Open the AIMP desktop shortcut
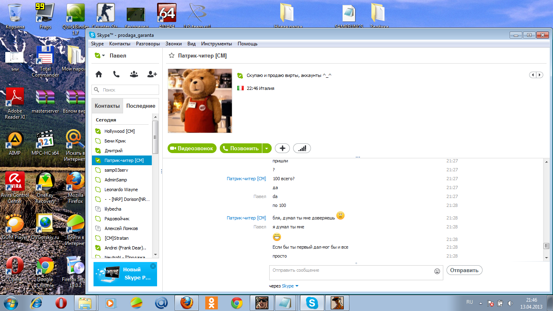The height and width of the screenshot is (311, 553). pos(15,143)
